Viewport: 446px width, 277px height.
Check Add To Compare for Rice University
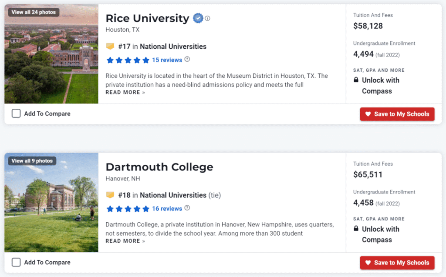tap(16, 113)
